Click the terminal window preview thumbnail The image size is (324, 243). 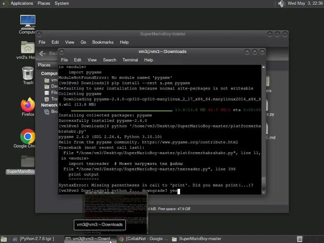point(116,214)
